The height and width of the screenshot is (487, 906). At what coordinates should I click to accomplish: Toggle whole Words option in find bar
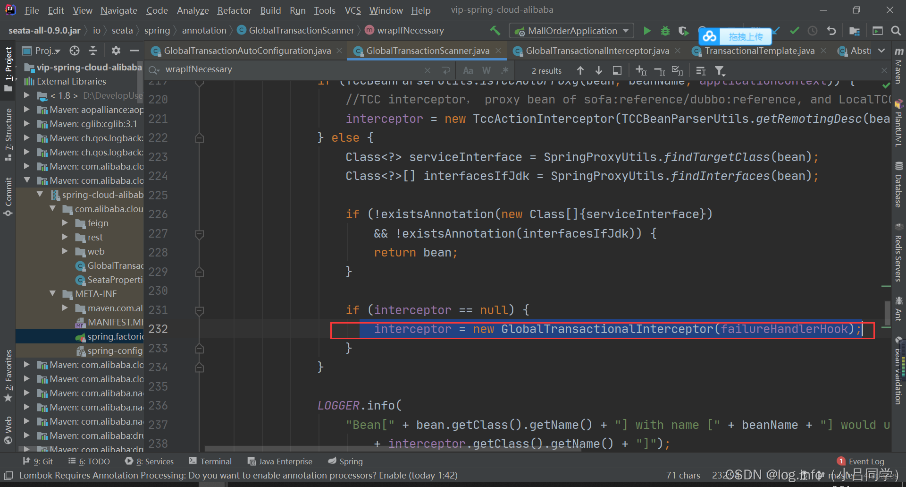pyautogui.click(x=487, y=70)
